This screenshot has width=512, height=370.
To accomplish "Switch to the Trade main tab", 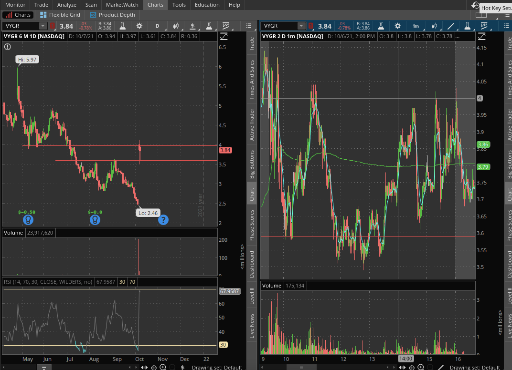I will click(41, 5).
